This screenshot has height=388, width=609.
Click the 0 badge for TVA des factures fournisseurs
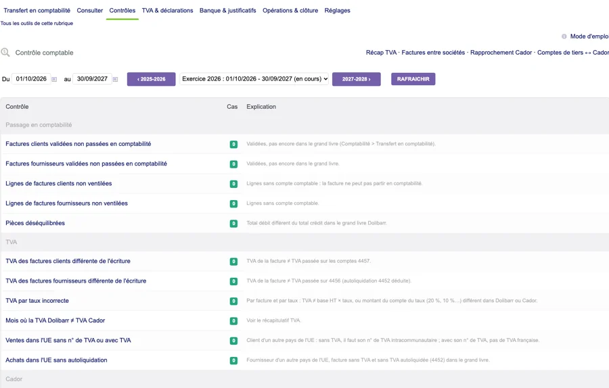(233, 281)
